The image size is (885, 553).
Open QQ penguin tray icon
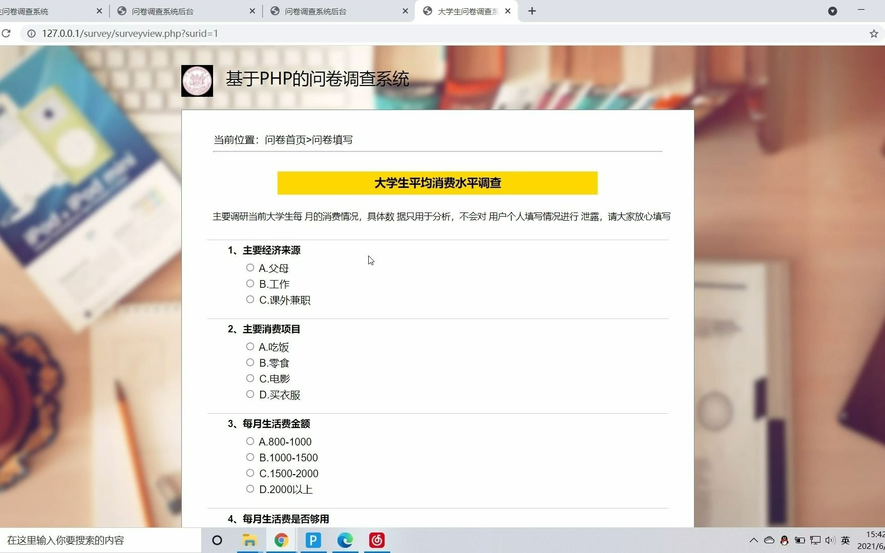[x=784, y=540]
